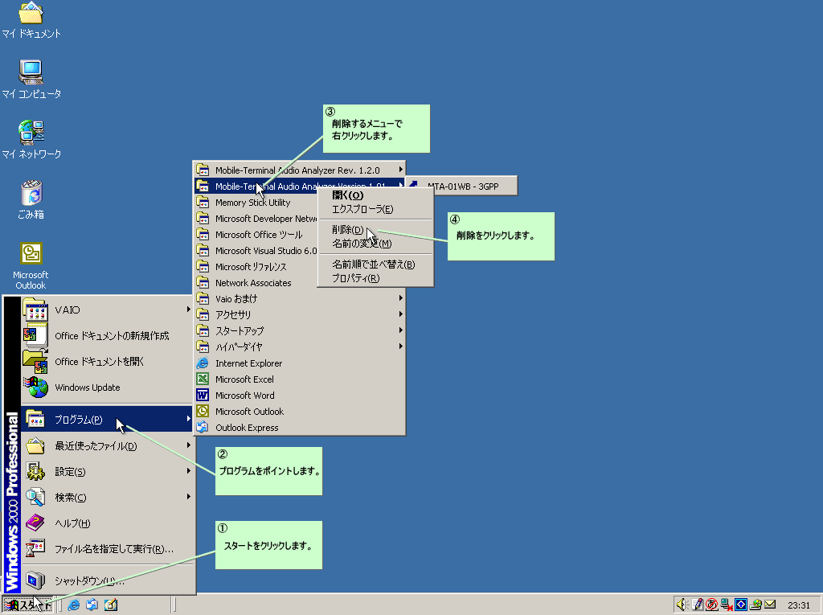Select the highlighted Mobile-Terminal Audio Analyzer Version 1.01 entry

pyautogui.click(x=300, y=186)
